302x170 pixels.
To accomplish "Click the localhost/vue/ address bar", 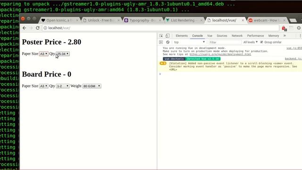I will point(160,28).
